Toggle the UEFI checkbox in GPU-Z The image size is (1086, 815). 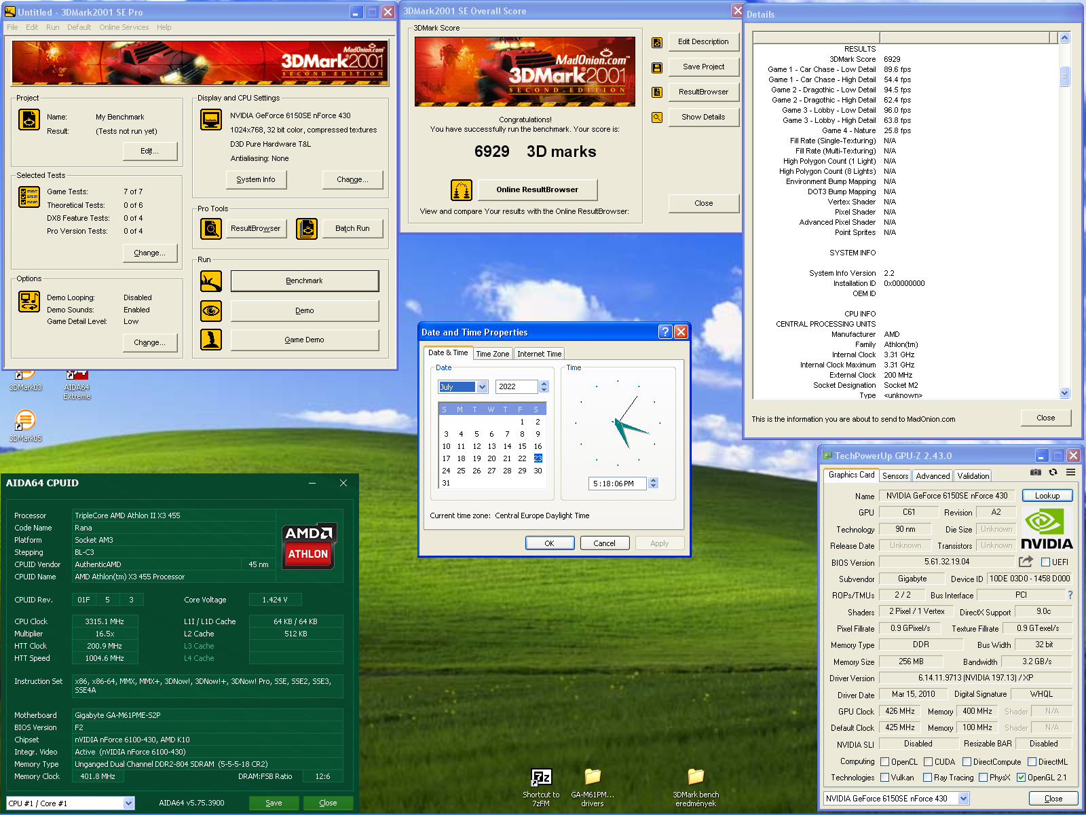1045,562
